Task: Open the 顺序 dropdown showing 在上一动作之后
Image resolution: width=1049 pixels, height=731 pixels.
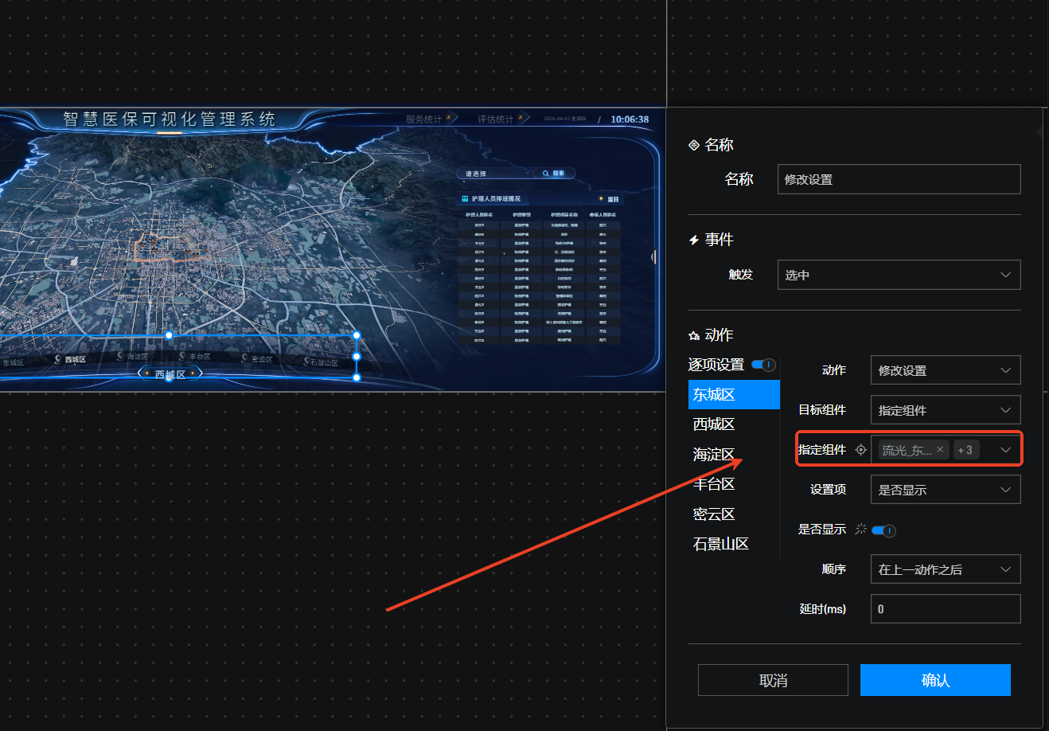Action: [x=945, y=569]
